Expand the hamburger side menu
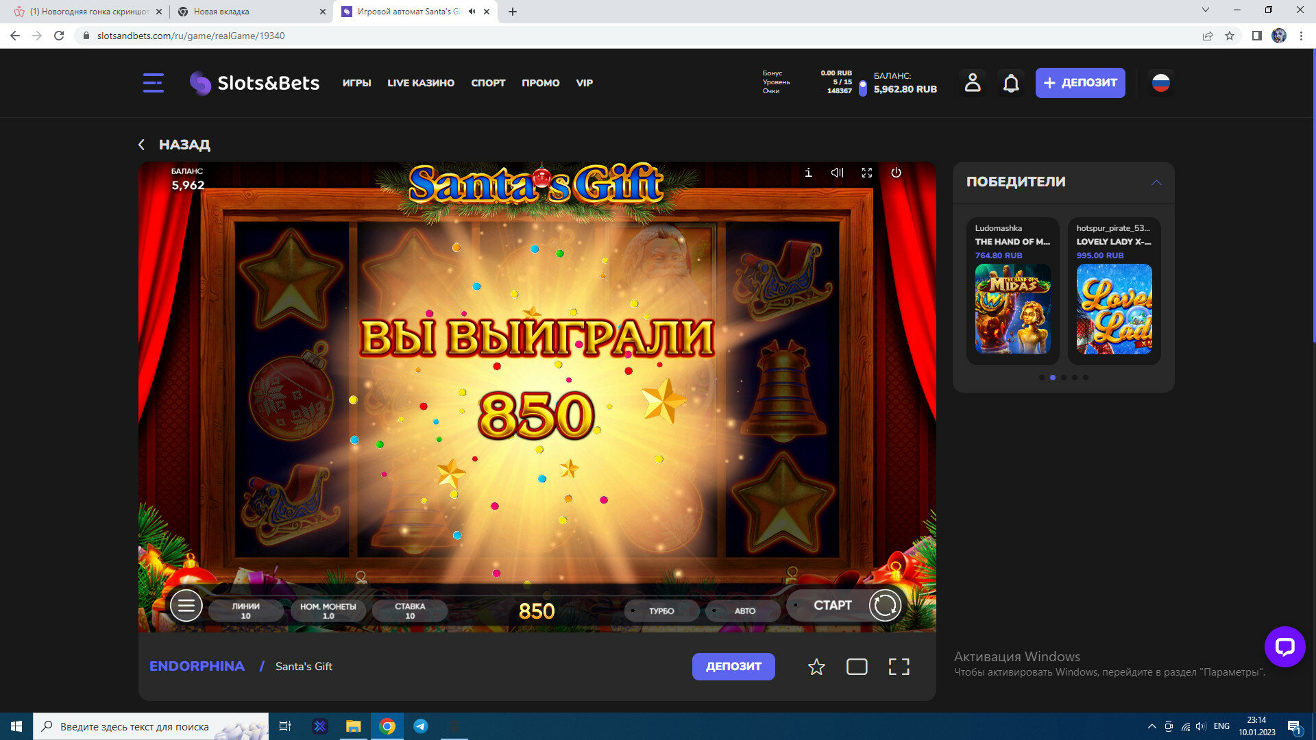The height and width of the screenshot is (740, 1316). [153, 83]
